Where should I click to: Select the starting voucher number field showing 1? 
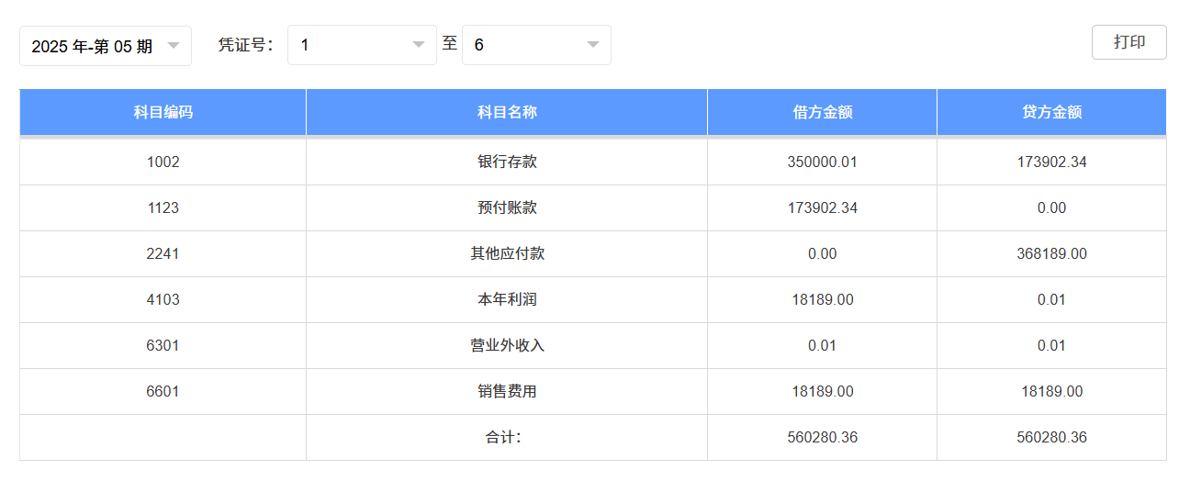click(x=362, y=45)
